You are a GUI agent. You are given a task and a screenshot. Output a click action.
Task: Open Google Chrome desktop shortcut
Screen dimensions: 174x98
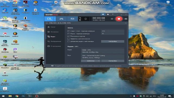point(15,4)
